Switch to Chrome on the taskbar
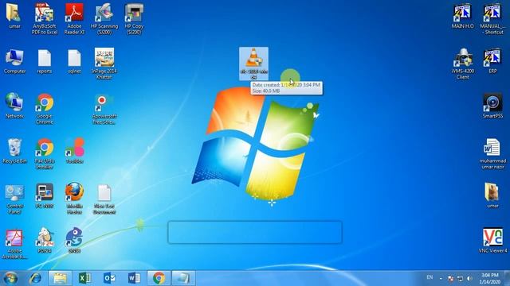 pyautogui.click(x=159, y=278)
